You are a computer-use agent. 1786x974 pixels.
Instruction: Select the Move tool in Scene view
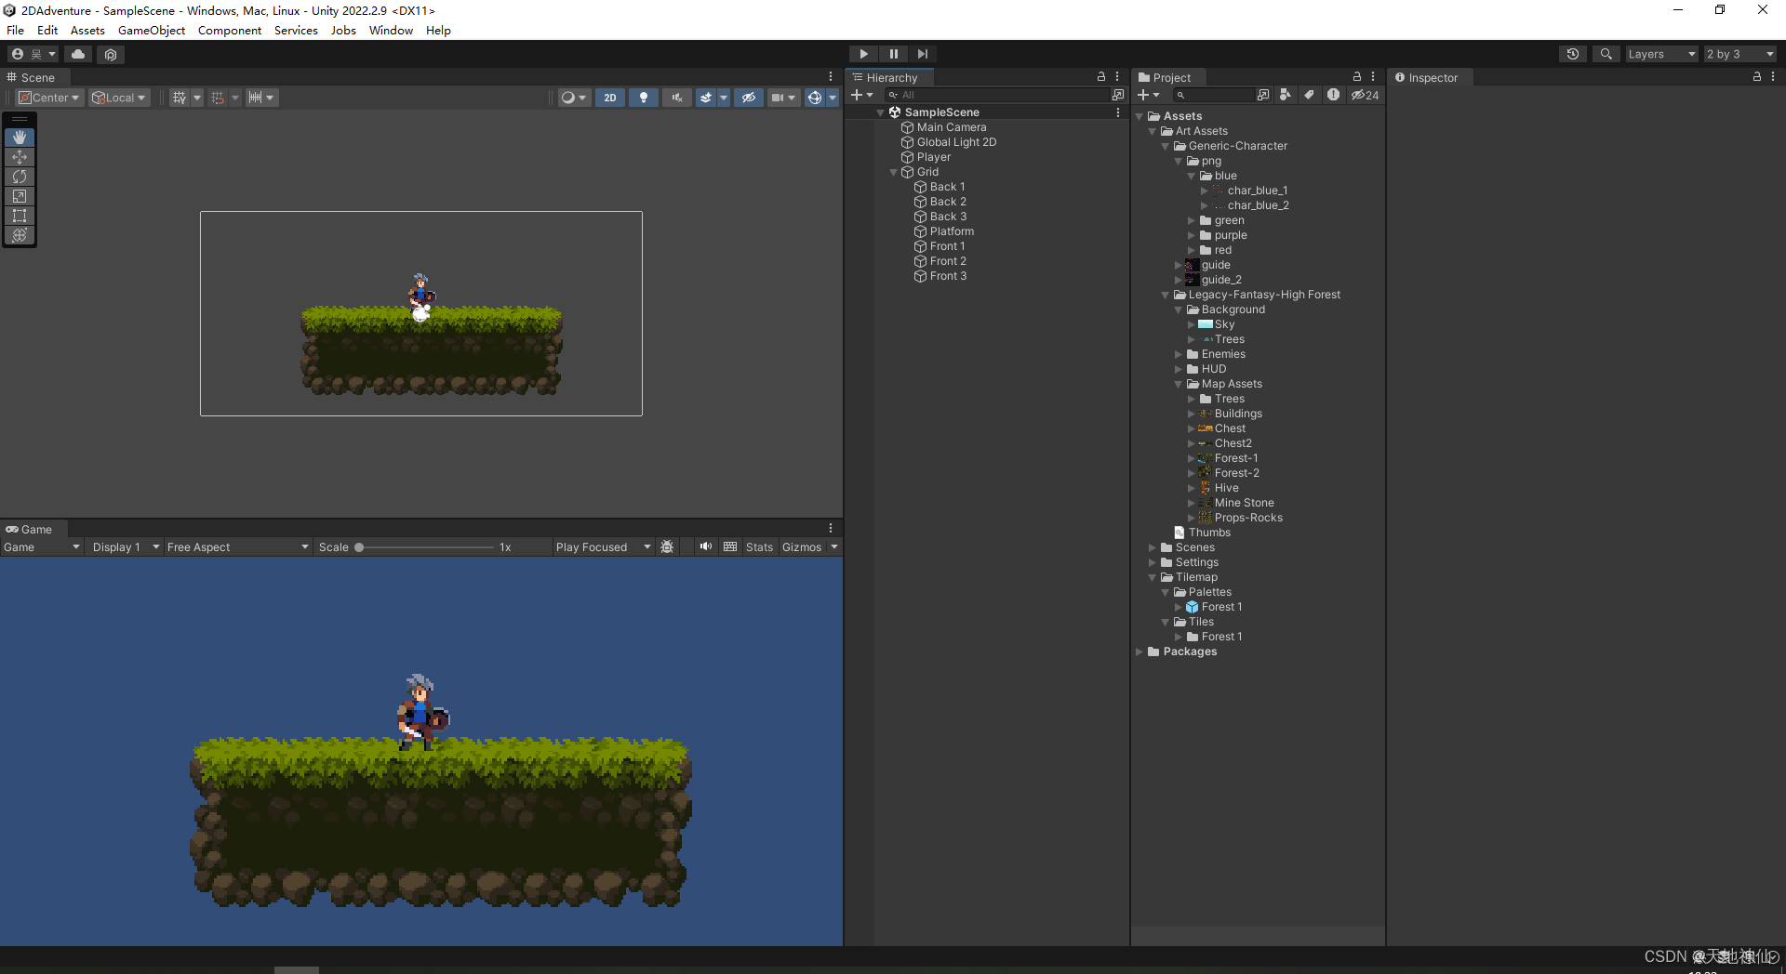[x=20, y=157]
